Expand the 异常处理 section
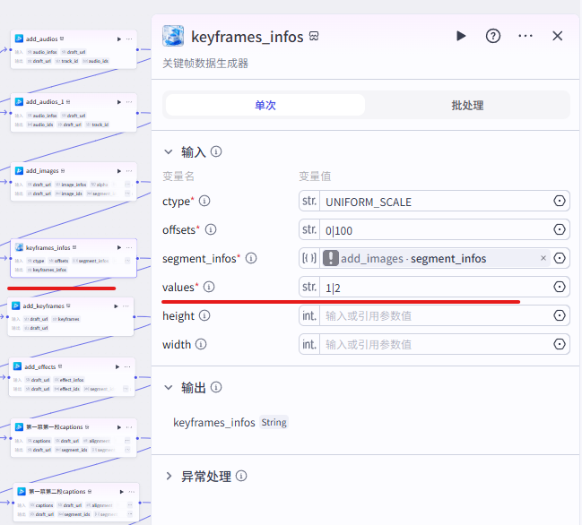Image resolution: width=582 pixels, height=525 pixels. pos(169,476)
